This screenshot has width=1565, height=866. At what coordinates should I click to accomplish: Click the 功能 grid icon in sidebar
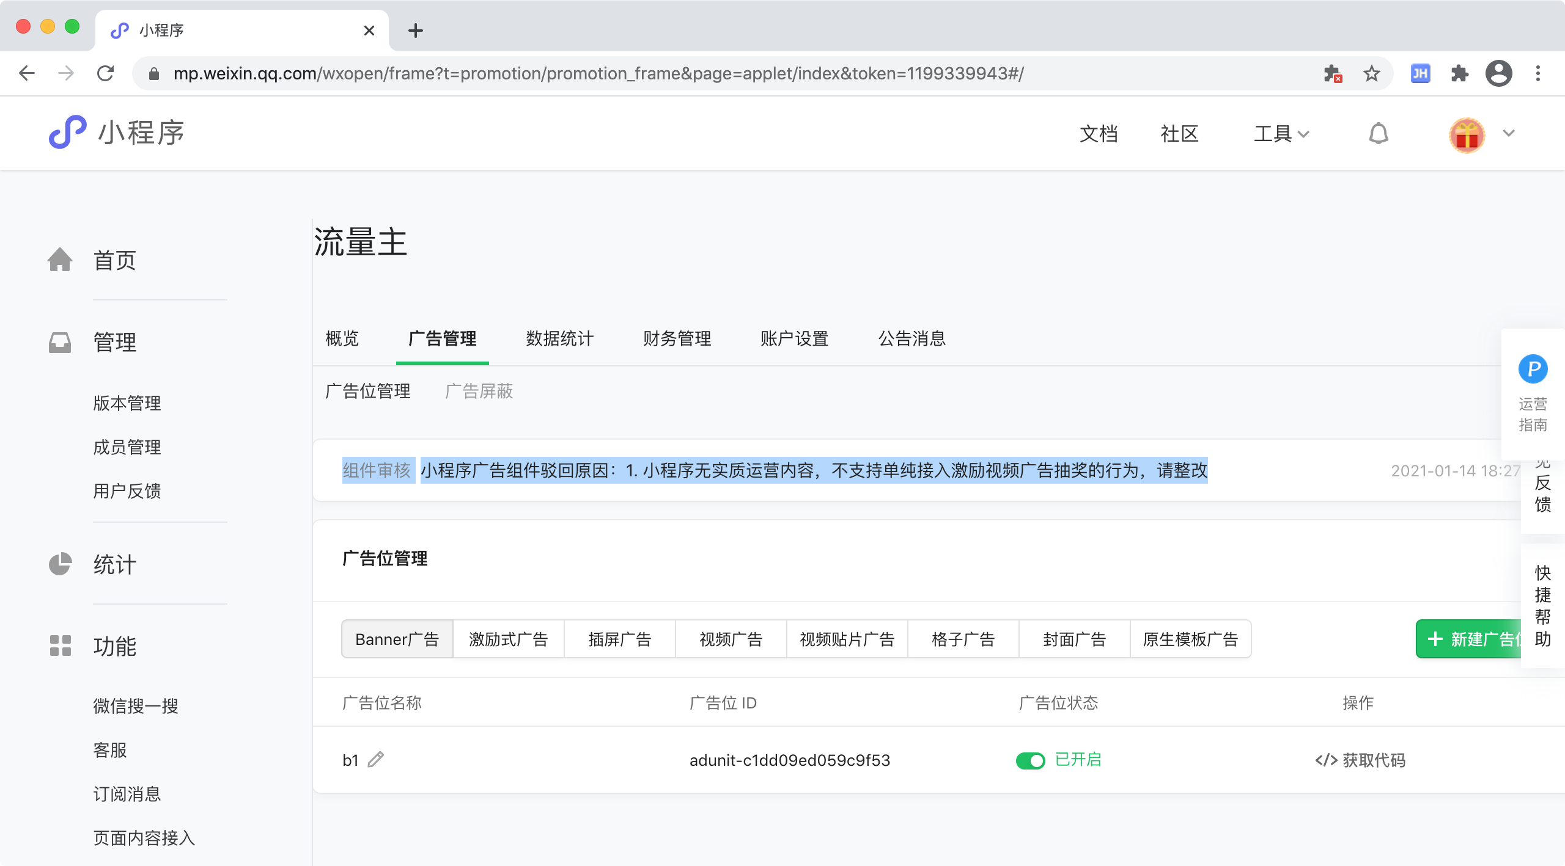pyautogui.click(x=60, y=646)
